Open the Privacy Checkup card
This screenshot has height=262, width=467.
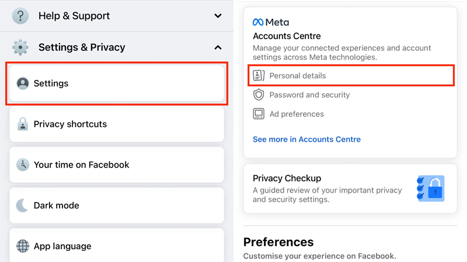[x=350, y=188]
